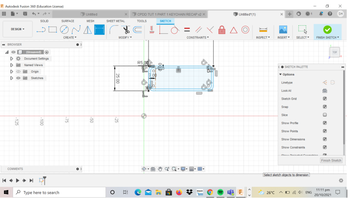Activate the Sketch Dimension tool
The image size is (351, 198).
click(99, 29)
